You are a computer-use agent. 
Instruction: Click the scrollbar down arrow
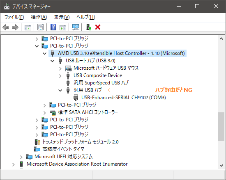(x=221, y=166)
